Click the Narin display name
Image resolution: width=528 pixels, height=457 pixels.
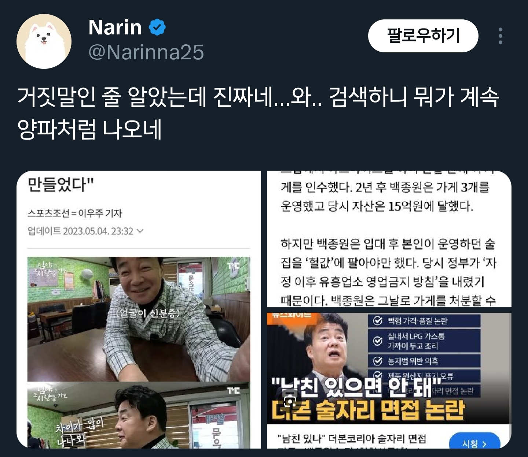tap(115, 27)
